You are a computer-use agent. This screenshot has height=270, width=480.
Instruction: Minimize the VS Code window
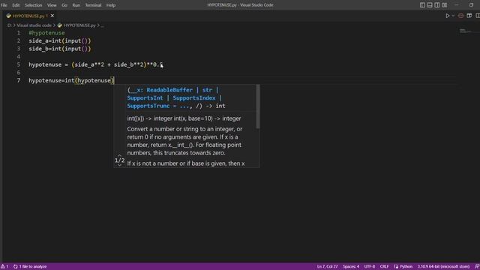click(457, 5)
